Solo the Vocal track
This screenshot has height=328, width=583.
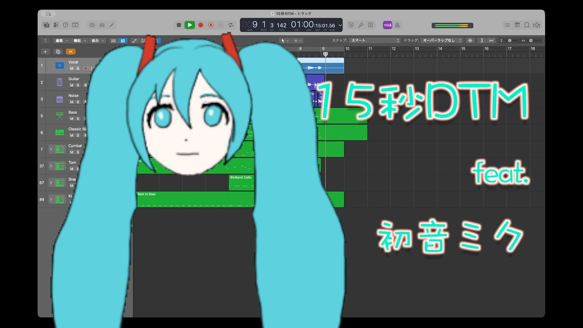click(78, 68)
